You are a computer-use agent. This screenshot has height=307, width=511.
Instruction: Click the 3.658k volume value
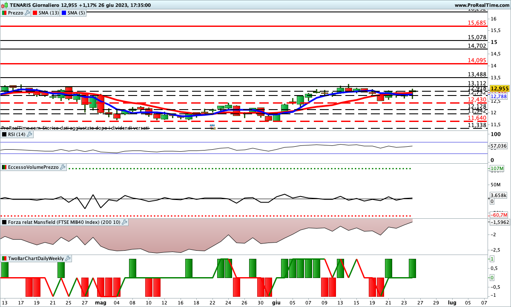coord(498,195)
